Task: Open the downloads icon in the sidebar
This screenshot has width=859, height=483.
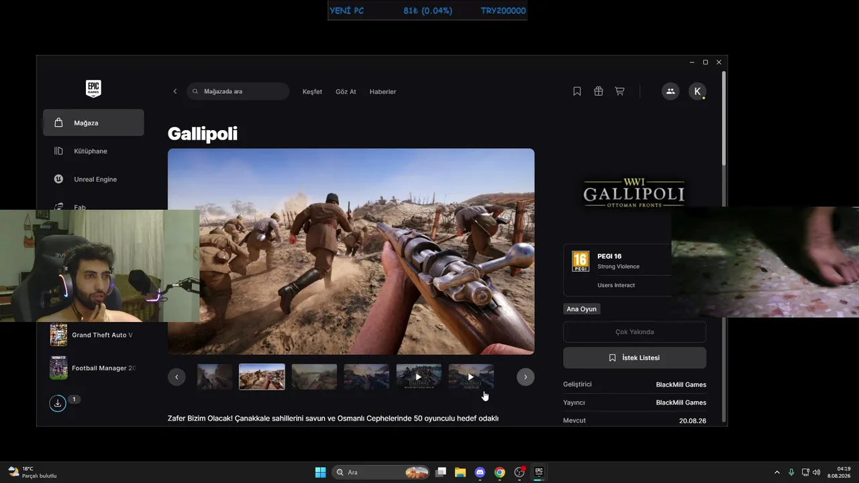Action: click(58, 403)
